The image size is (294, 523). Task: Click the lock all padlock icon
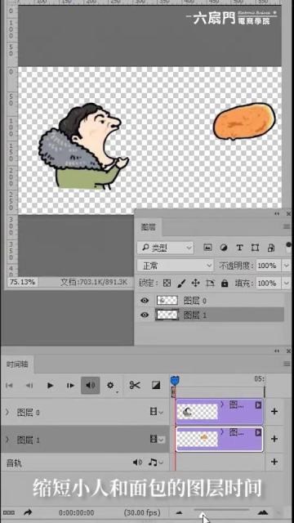(x=225, y=284)
